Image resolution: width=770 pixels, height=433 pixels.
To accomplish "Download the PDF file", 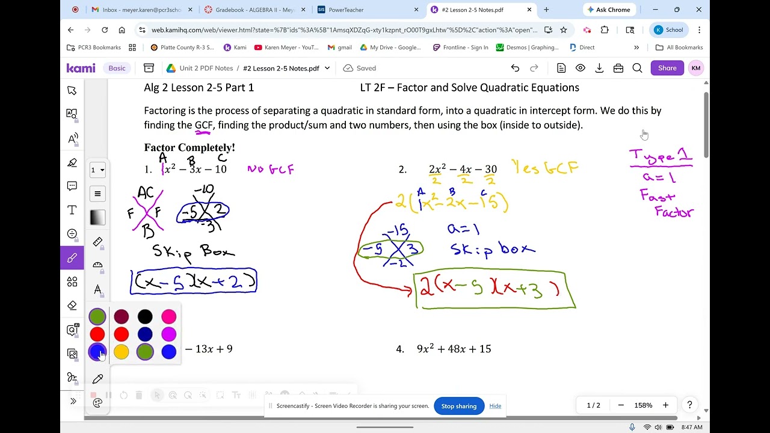I will (599, 69).
